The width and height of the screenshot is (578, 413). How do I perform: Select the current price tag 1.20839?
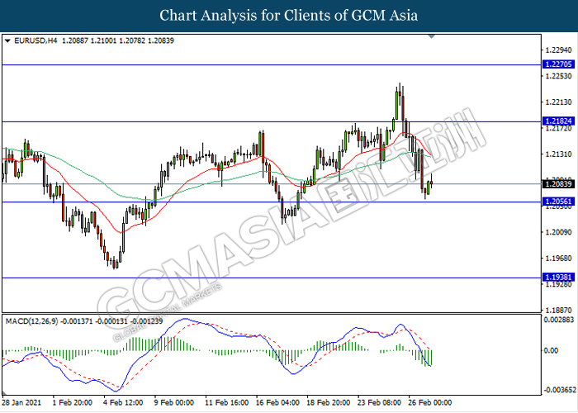tap(558, 184)
